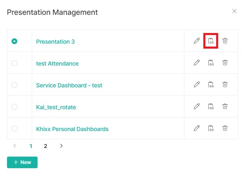The height and width of the screenshot is (176, 245).
Task: Edit Presentation 3 with pencil icon
Action: pos(197,41)
